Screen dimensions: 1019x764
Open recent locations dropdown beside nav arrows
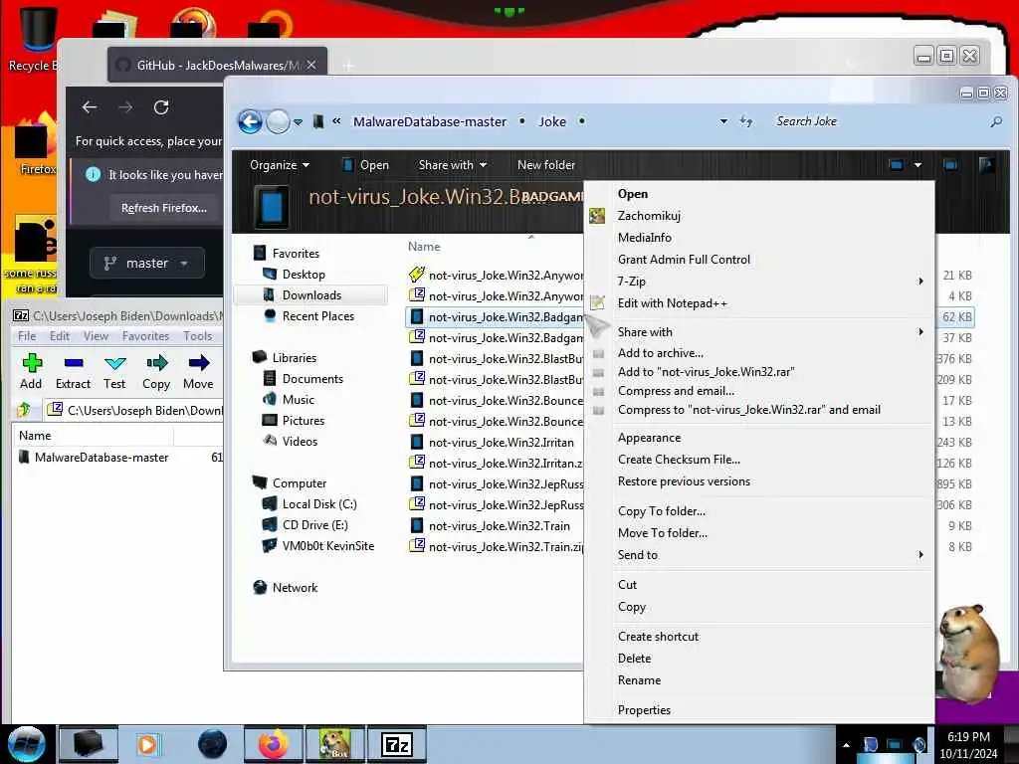click(299, 122)
